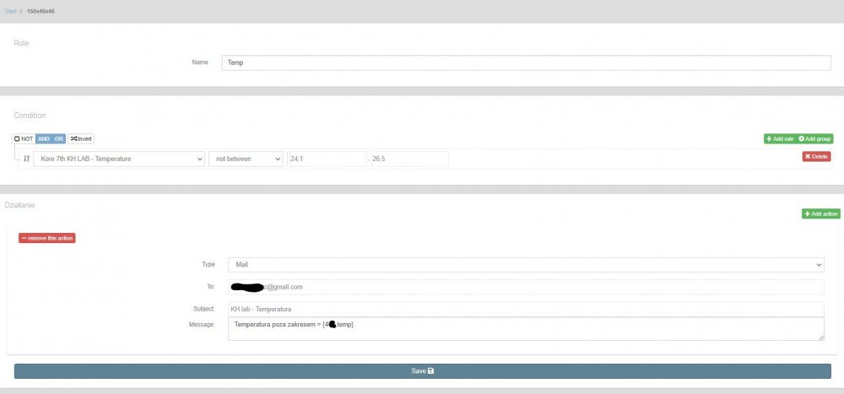Viewport: 844px width, 394px height.
Task: Click the upper bound value field 26,5
Action: (409, 159)
